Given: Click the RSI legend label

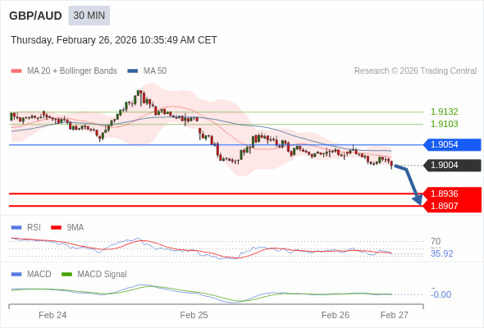Looking at the screenshot, I should pyautogui.click(x=34, y=228).
